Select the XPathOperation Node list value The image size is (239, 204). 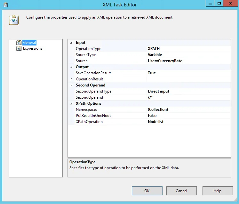tap(189, 122)
